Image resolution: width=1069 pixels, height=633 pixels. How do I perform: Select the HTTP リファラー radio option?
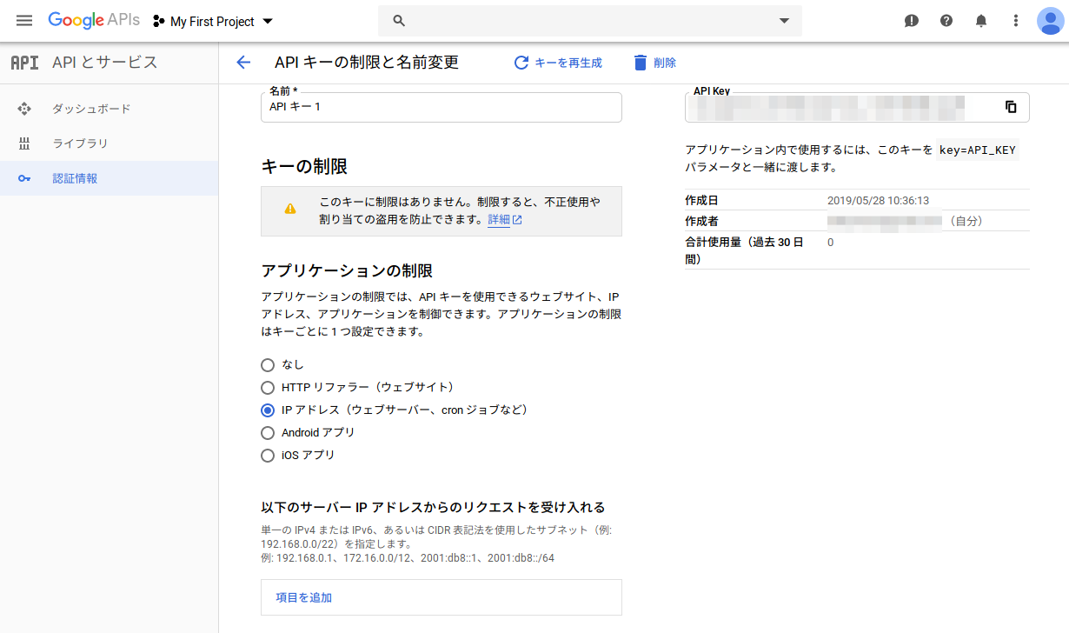pyautogui.click(x=268, y=388)
